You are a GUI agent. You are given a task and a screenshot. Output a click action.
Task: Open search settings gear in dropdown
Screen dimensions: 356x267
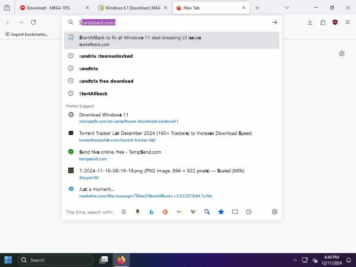coord(275,212)
